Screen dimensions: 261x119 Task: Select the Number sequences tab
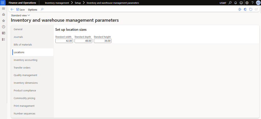point(24,113)
